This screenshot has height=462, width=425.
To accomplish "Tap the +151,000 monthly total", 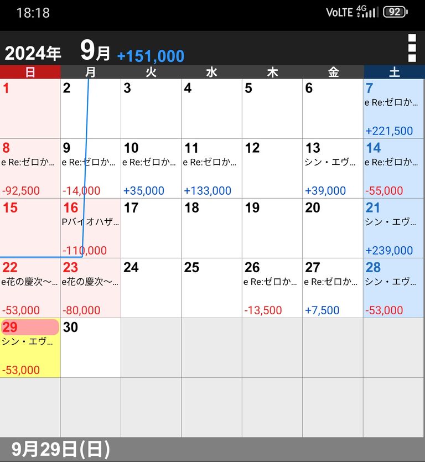I will [x=151, y=56].
